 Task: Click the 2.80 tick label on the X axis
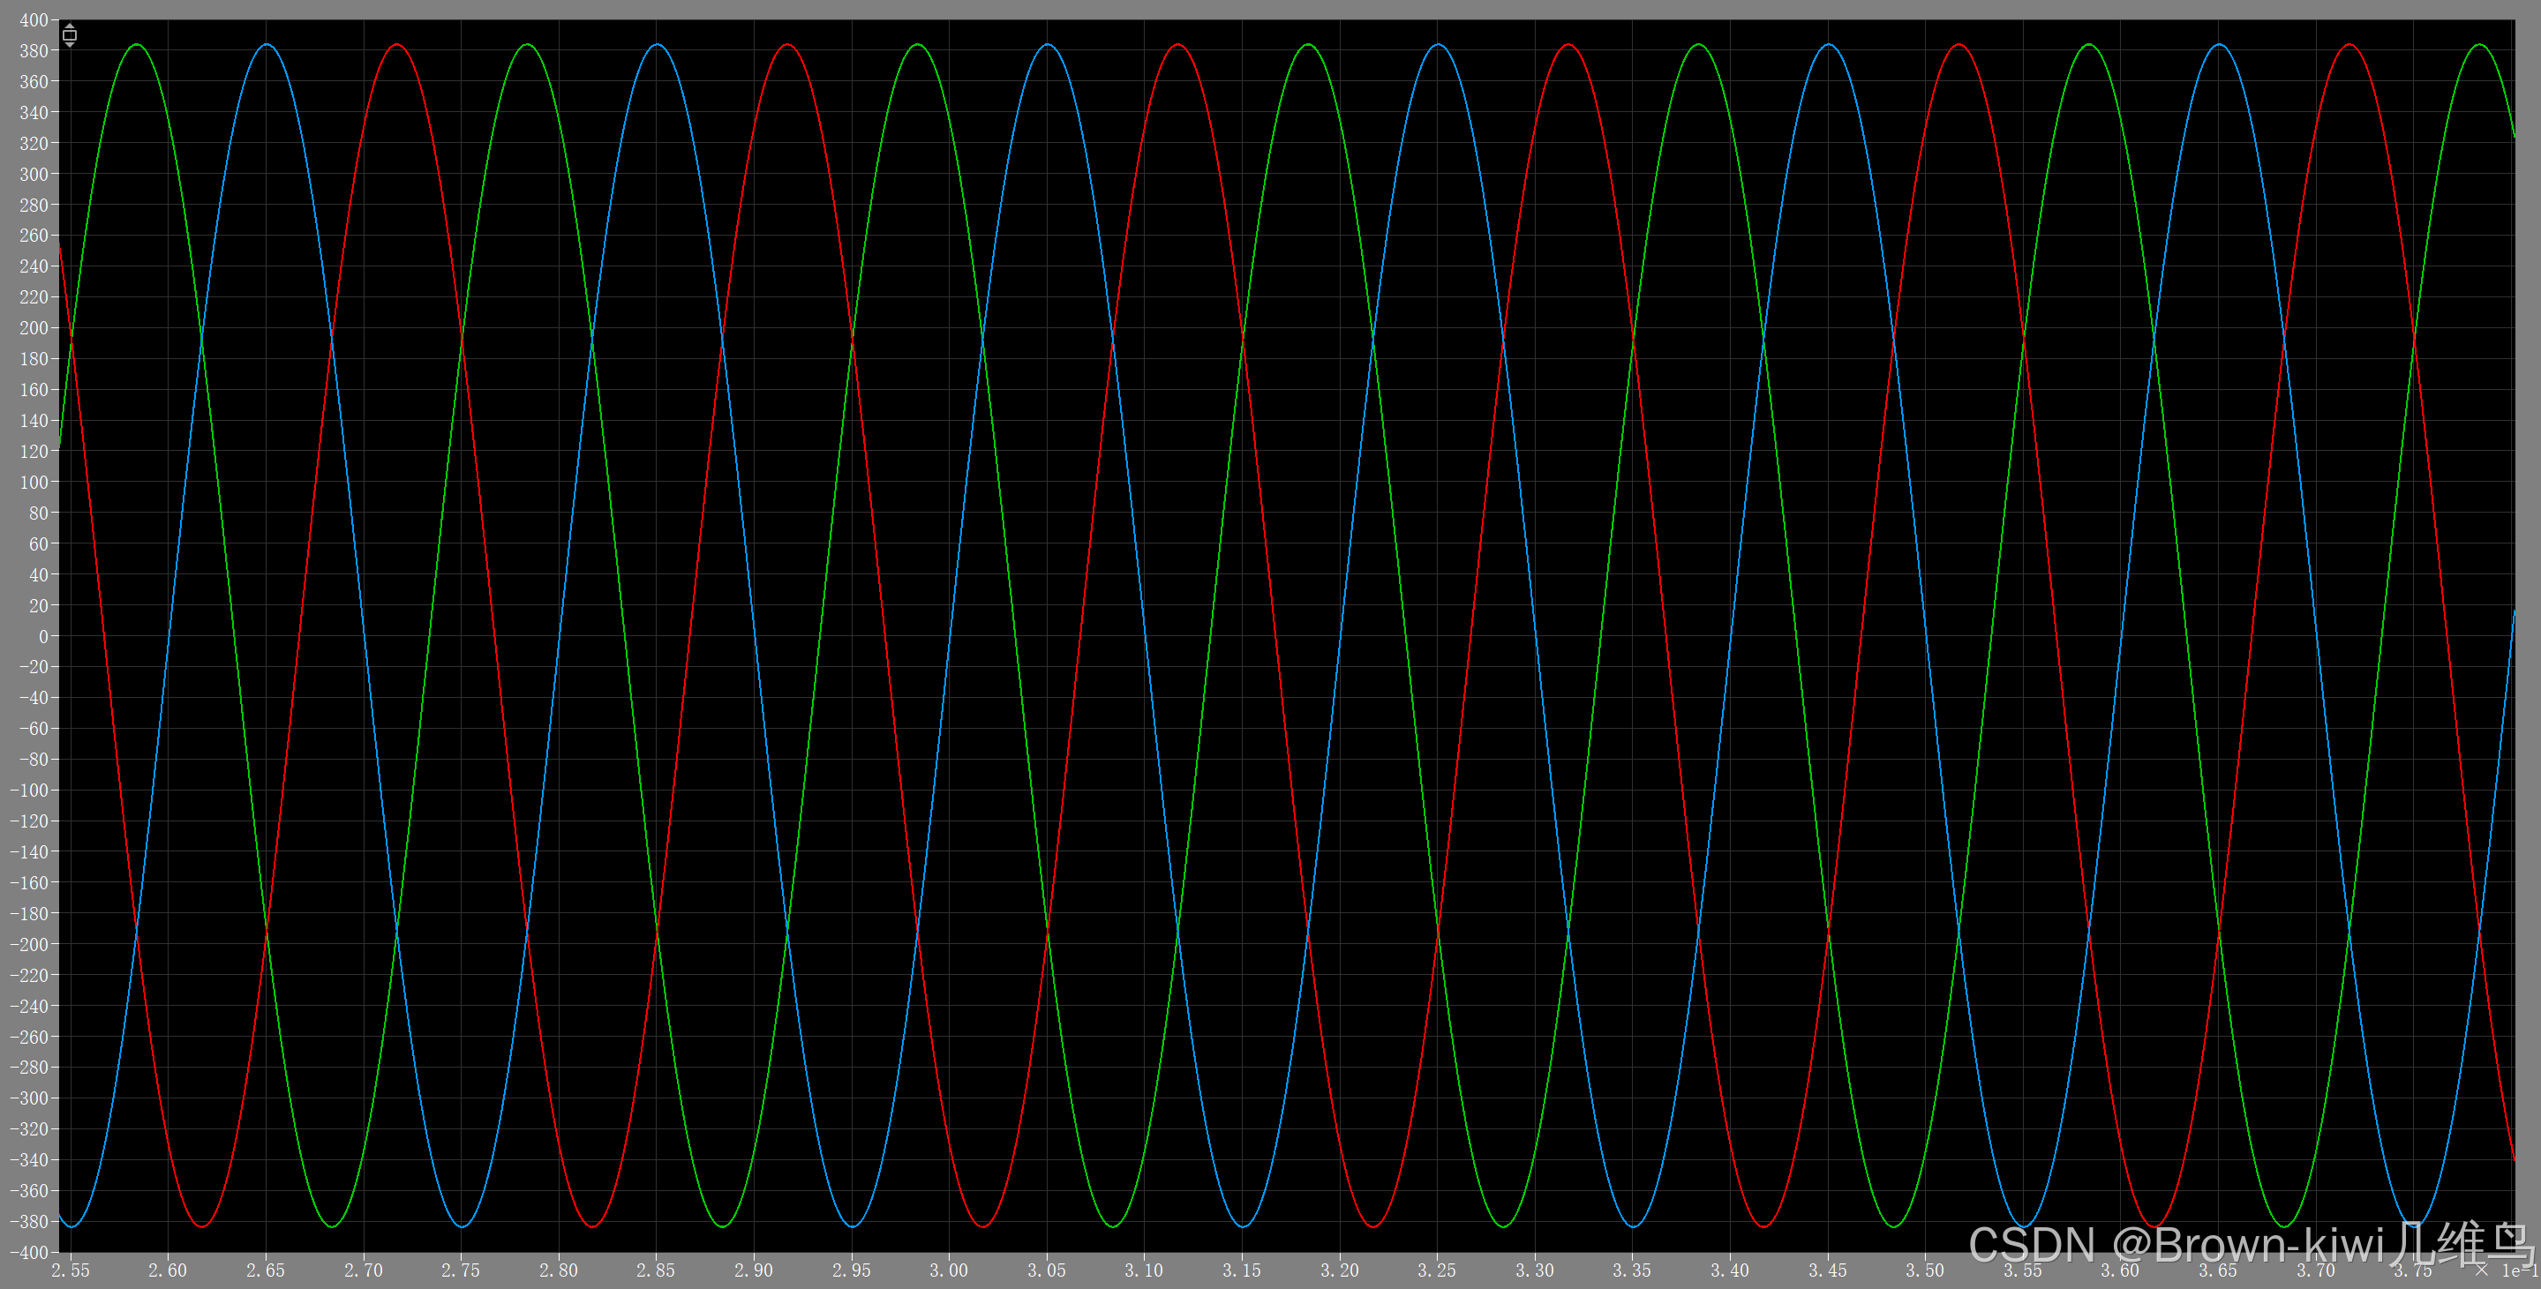click(559, 1270)
